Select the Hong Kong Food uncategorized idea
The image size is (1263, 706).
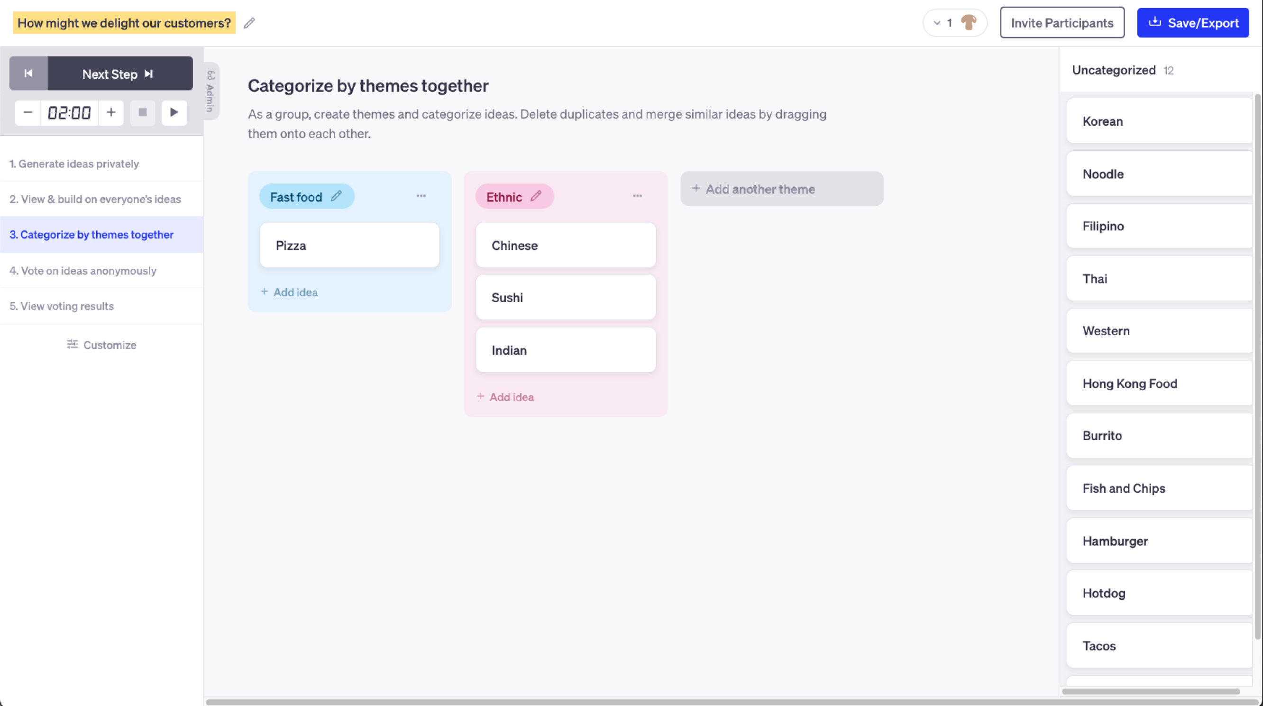[1160, 383]
